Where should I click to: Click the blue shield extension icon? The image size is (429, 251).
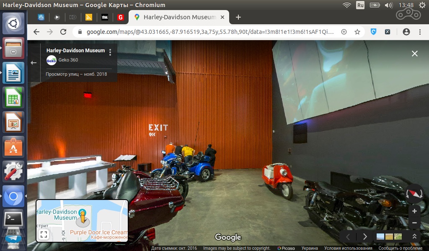click(x=374, y=32)
